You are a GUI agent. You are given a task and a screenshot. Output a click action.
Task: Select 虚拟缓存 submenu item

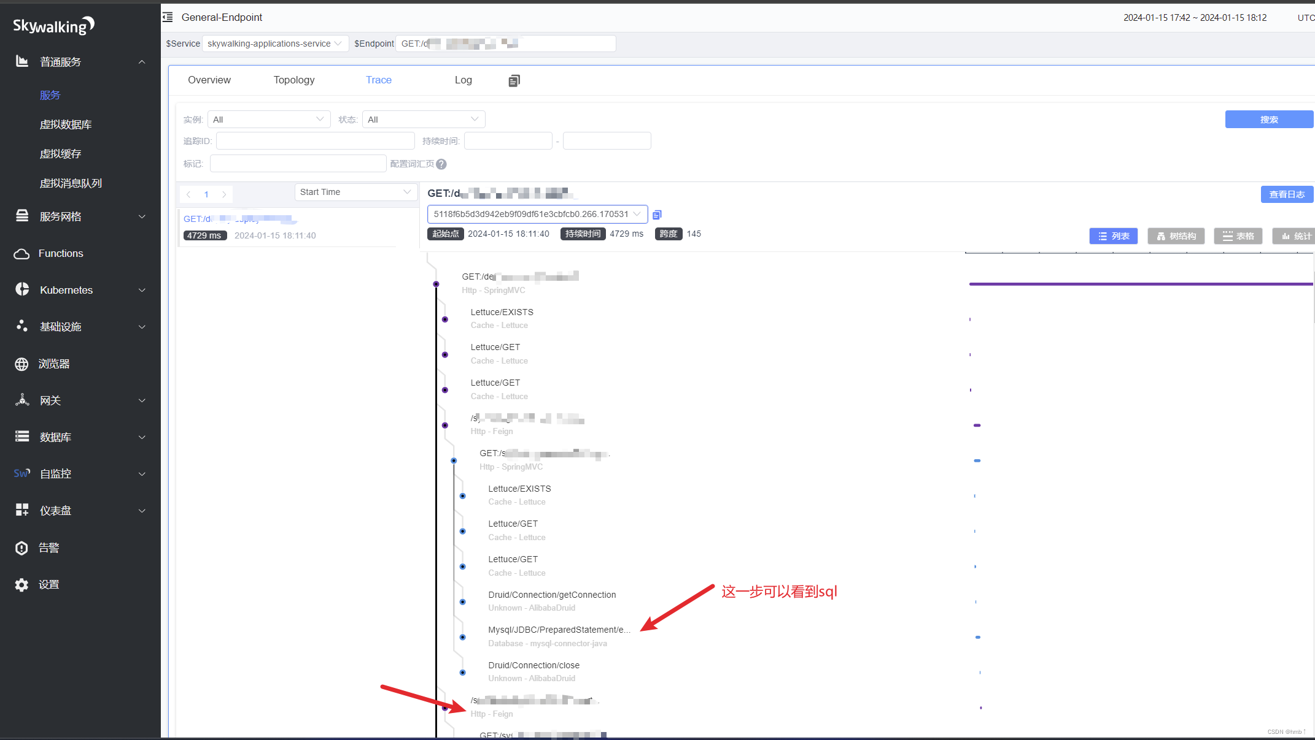[x=60, y=154]
